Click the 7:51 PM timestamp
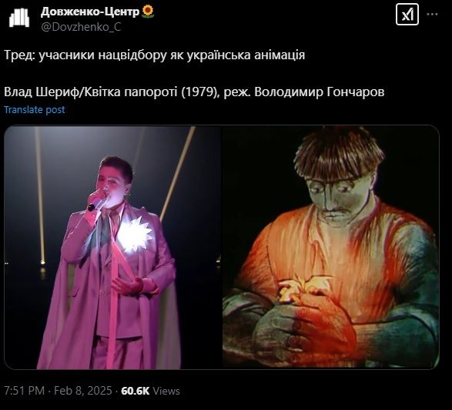 click(24, 391)
